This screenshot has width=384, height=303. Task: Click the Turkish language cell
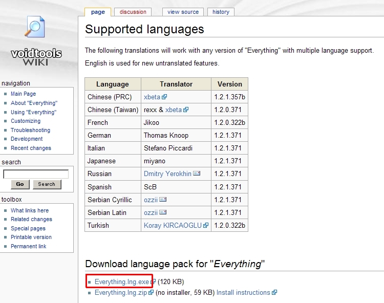[x=113, y=225]
